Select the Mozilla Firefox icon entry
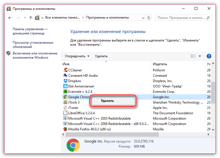The image size is (220, 158). point(65,129)
